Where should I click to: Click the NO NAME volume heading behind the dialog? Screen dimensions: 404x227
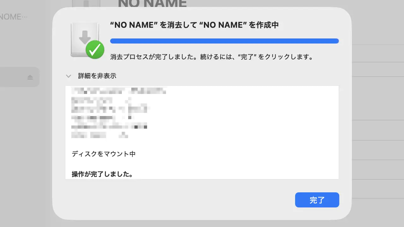tap(152, 3)
